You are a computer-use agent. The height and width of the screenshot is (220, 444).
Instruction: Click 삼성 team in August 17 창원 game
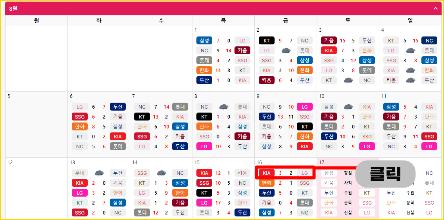tap(329, 173)
